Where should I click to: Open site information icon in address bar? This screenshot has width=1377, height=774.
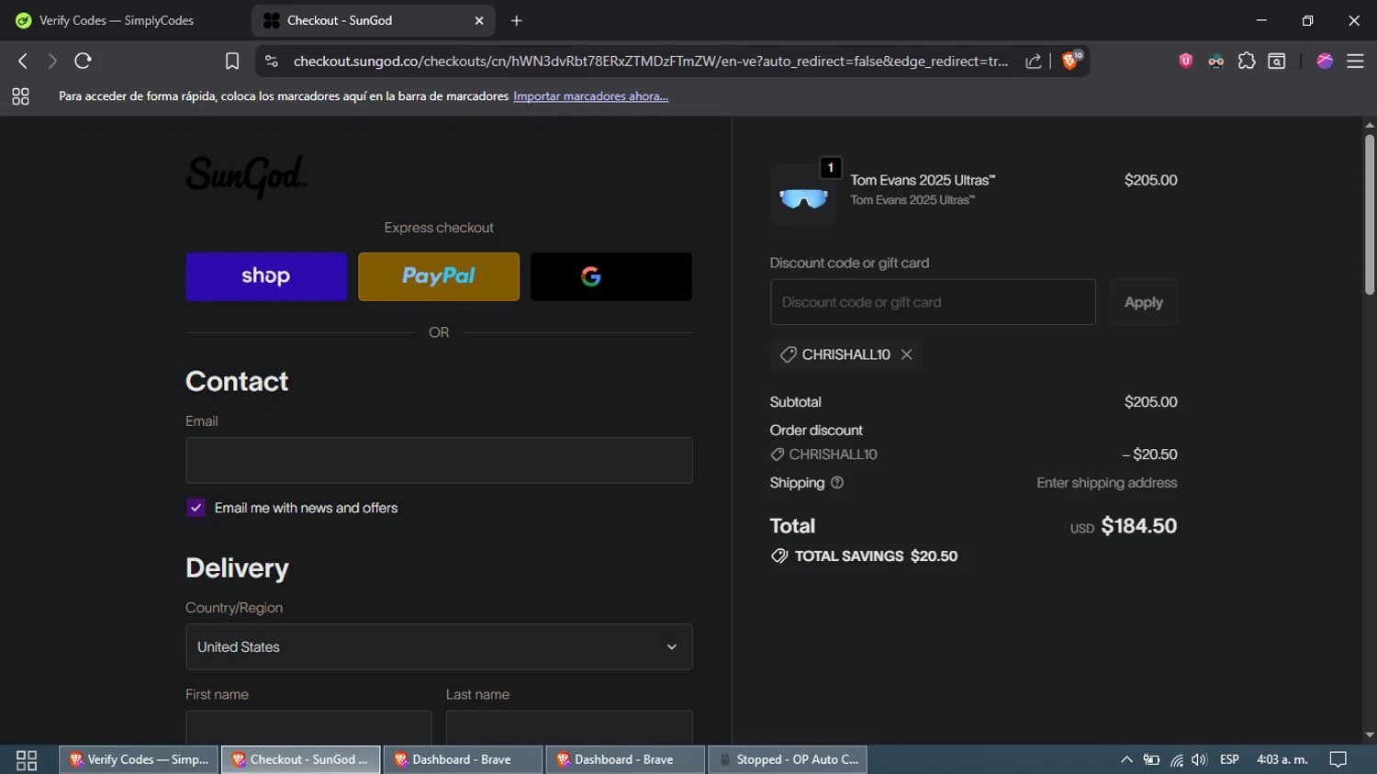[271, 61]
